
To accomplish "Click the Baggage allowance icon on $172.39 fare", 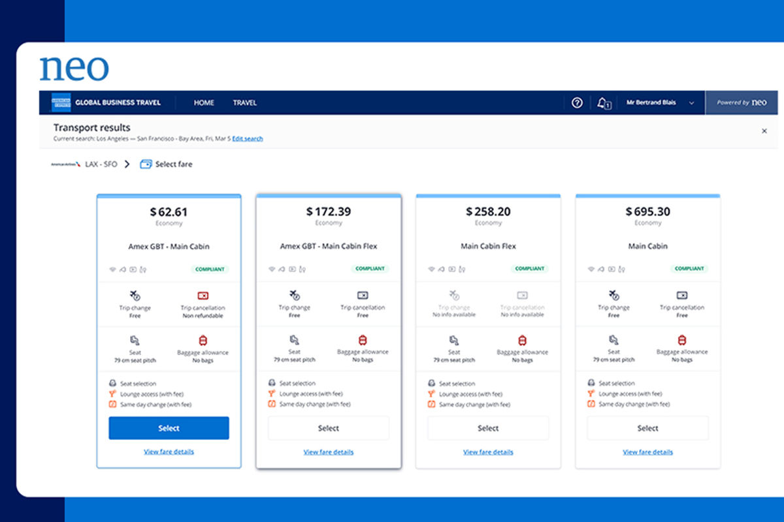I will click(363, 340).
